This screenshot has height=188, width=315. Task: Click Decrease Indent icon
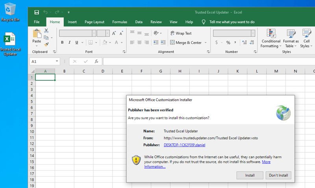click(x=156, y=42)
